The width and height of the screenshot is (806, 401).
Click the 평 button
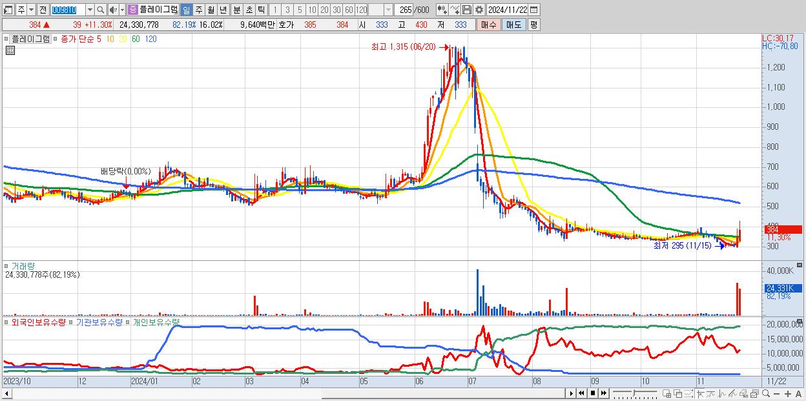[534, 25]
